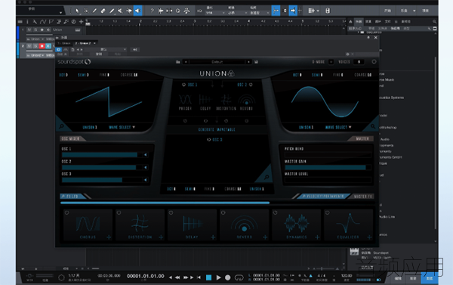The width and height of the screenshot is (453, 285).
Task: Open the track wrench options icon
Action: (x=35, y=22)
